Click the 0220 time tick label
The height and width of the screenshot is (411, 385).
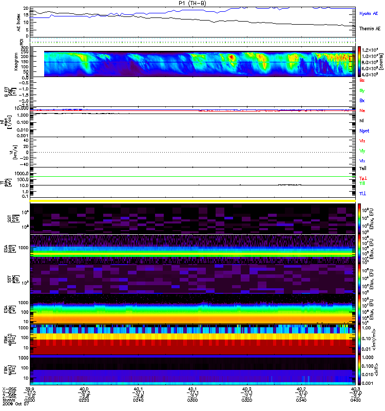(84, 400)
